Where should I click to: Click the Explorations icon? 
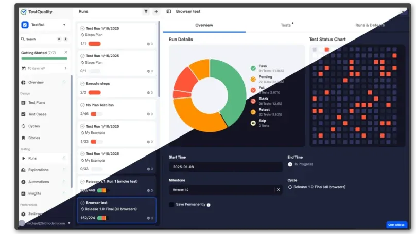coord(23,170)
